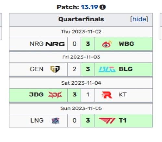
Task: Click the KT Rolster red logo
Action: (x=107, y=95)
